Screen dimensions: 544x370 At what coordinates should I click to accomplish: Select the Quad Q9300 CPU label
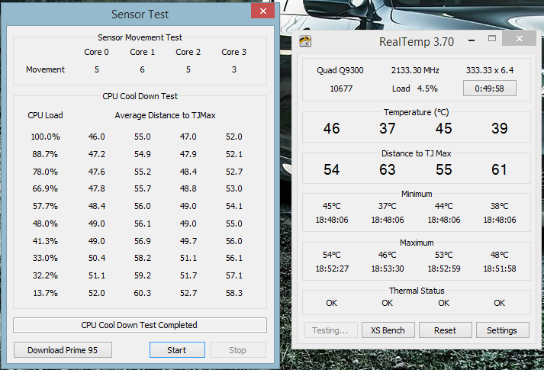click(x=340, y=70)
